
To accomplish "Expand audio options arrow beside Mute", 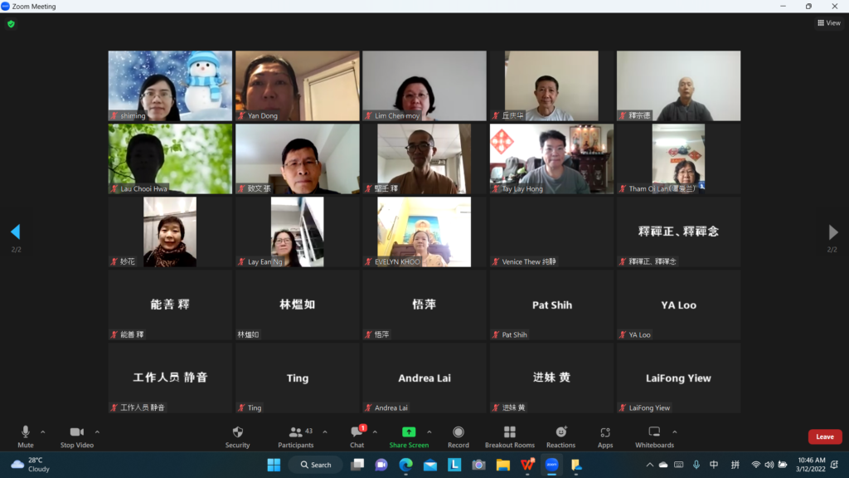I will click(x=43, y=432).
